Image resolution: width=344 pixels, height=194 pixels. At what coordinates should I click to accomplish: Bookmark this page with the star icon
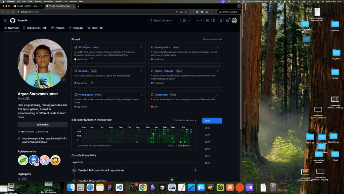coord(185,12)
